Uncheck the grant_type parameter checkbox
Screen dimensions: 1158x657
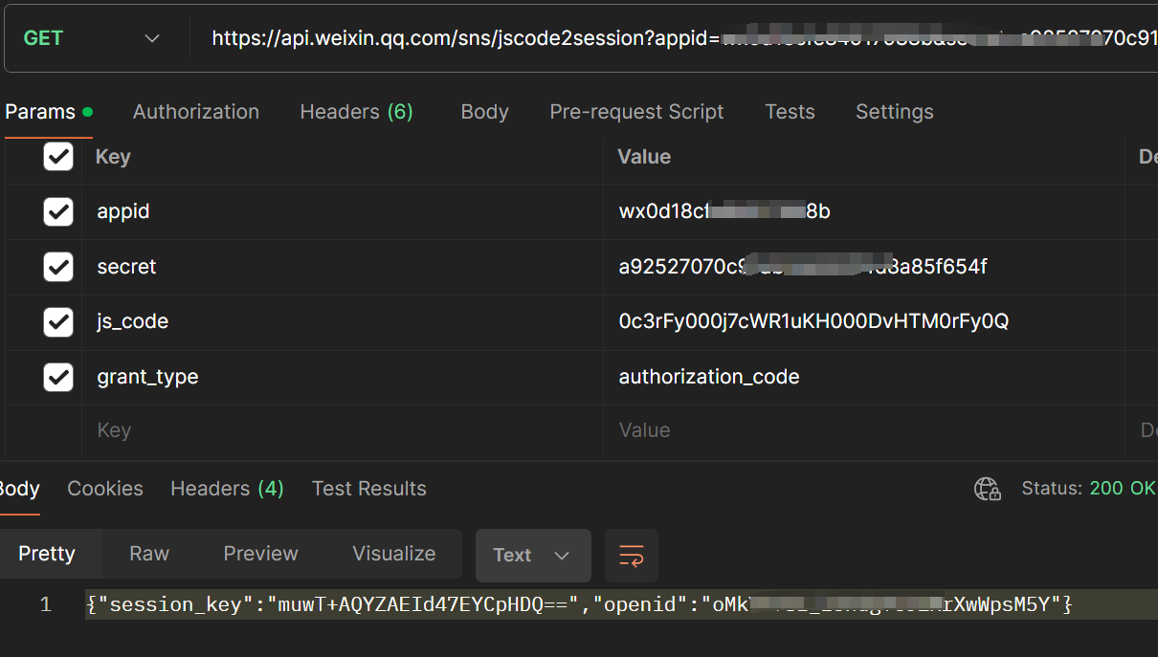pyautogui.click(x=58, y=377)
